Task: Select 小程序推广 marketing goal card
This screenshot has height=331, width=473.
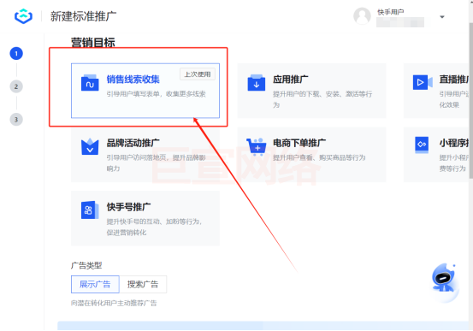Action: [x=436, y=155]
